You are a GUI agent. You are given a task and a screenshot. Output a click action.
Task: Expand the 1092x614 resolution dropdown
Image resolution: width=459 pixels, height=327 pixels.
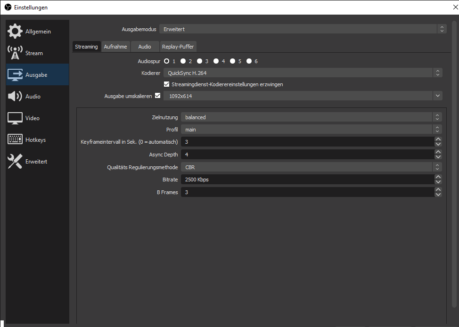point(303,96)
